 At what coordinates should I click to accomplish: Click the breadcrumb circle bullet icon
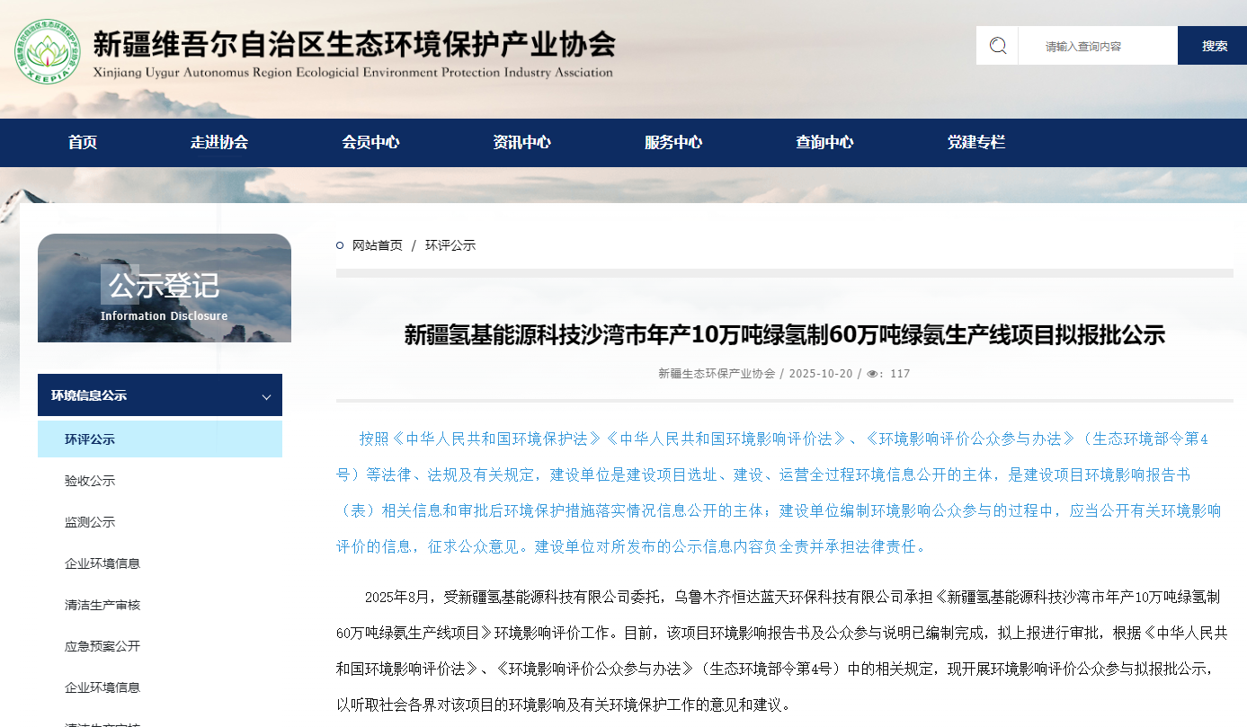(x=340, y=245)
